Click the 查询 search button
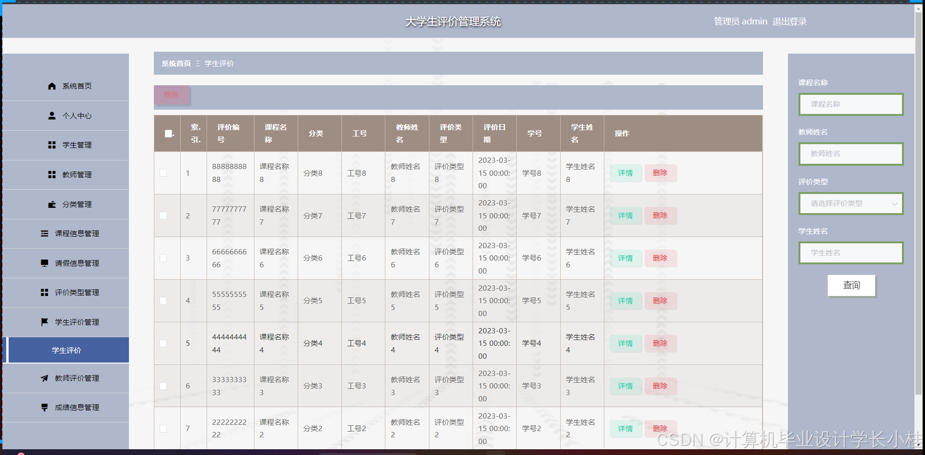925x455 pixels. [851, 285]
